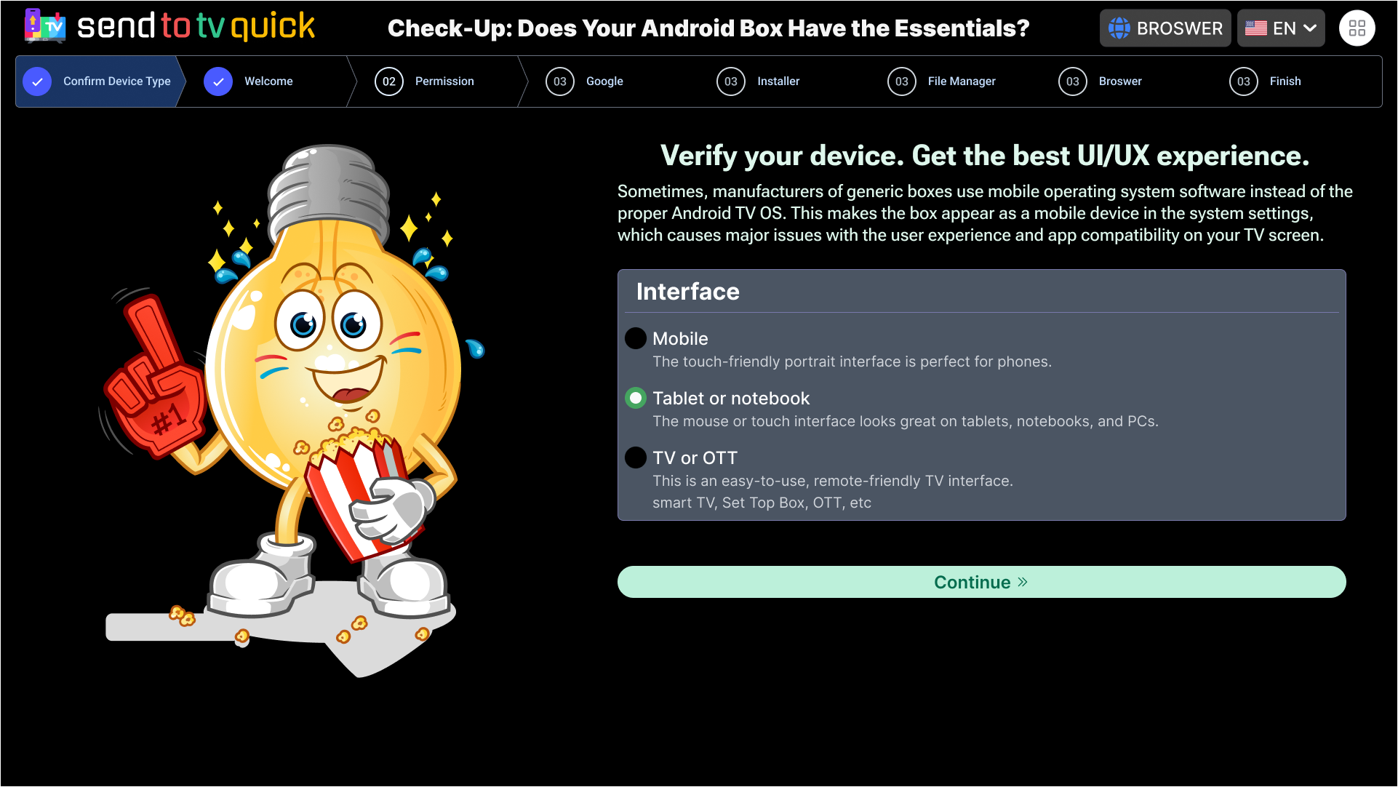Click the Send to TV Quick logo icon

(45, 27)
